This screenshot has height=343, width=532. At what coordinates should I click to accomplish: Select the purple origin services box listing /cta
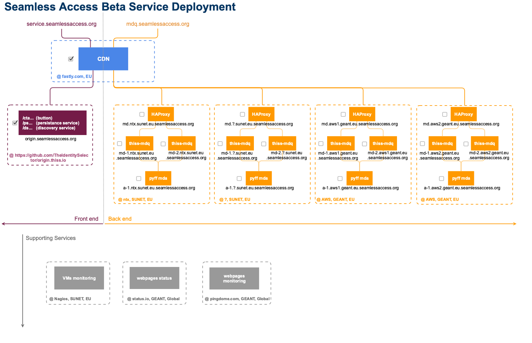[52, 123]
